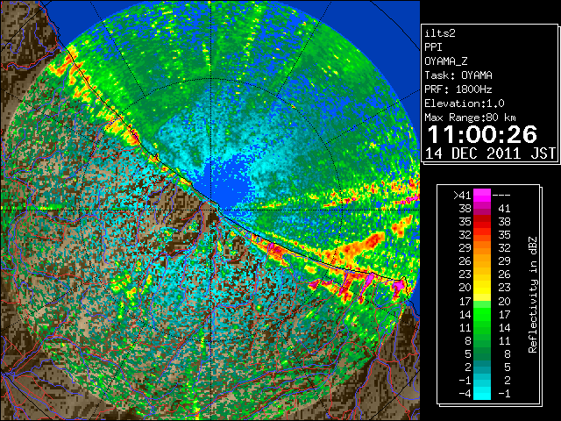Click the 'ilts2' label in info box
The height and width of the screenshot is (421, 561).
tap(440, 33)
